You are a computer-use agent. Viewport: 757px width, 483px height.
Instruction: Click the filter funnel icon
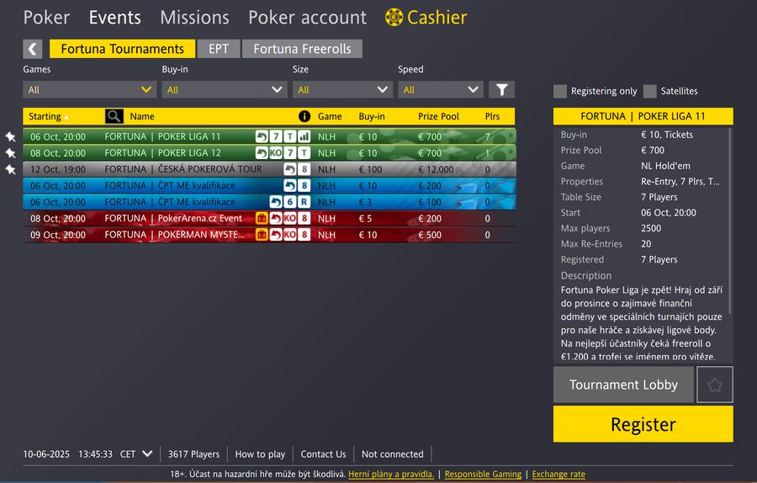click(501, 89)
